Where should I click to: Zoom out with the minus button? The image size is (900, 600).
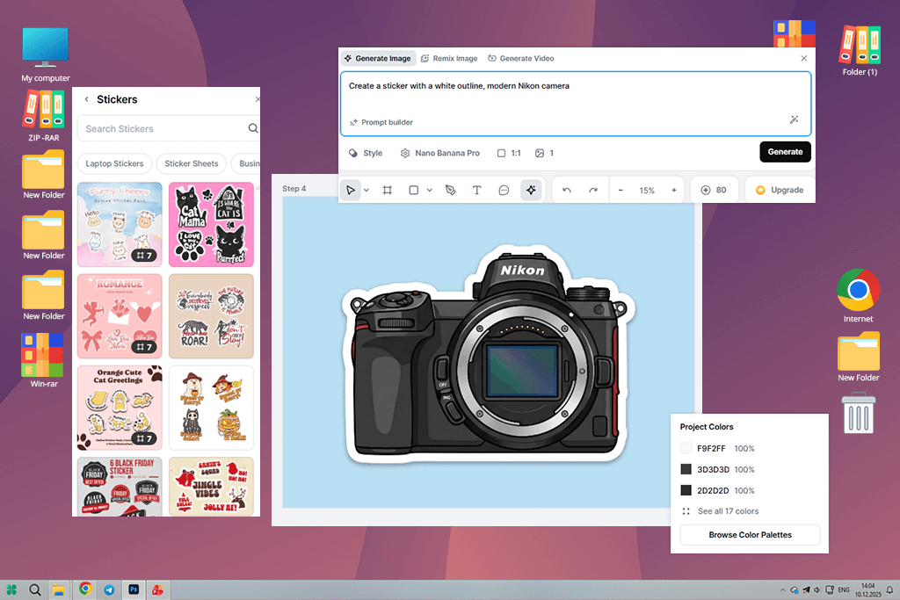point(621,190)
